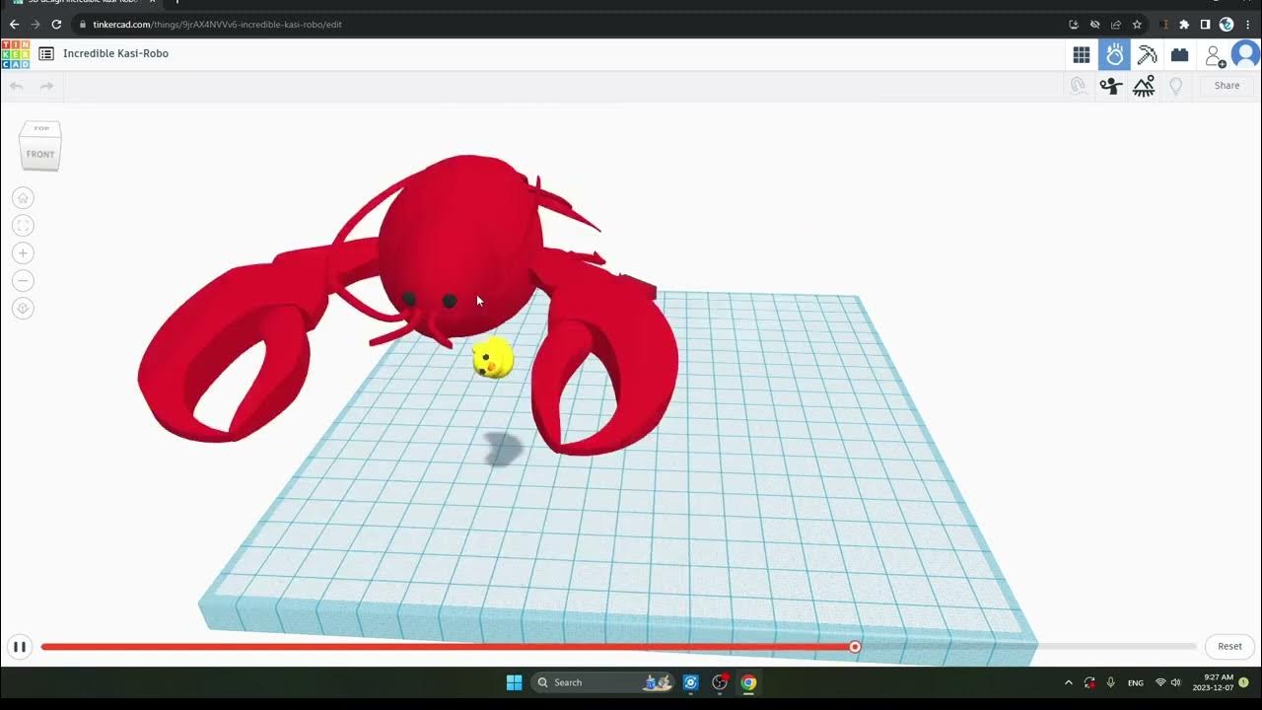The height and width of the screenshot is (710, 1262).
Task: Toggle the Sim Lab workspace icon
Action: pyautogui.click(x=1115, y=54)
